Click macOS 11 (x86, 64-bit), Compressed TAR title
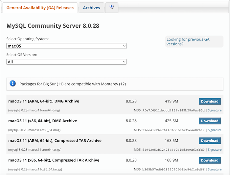Viewport: 230px width, 175px height. (54, 160)
